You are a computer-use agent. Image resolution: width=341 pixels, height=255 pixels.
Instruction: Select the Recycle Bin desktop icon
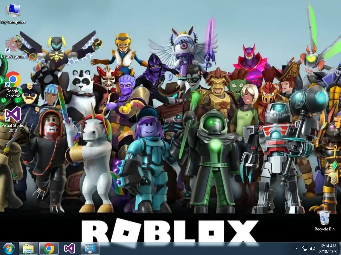tap(324, 220)
